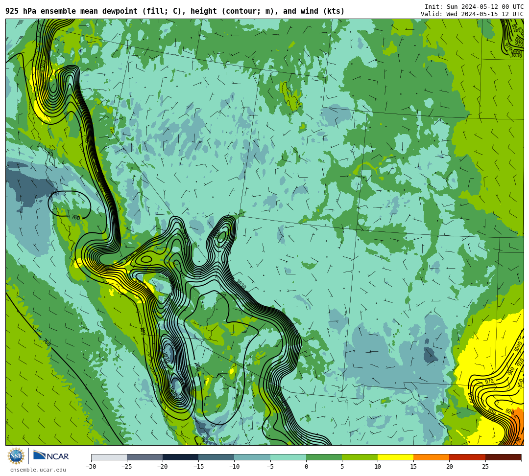Image resolution: width=529 pixels, height=476 pixels.
Task: Click the medium green 0 to 5 colorbar swatch
Action: coord(324,457)
